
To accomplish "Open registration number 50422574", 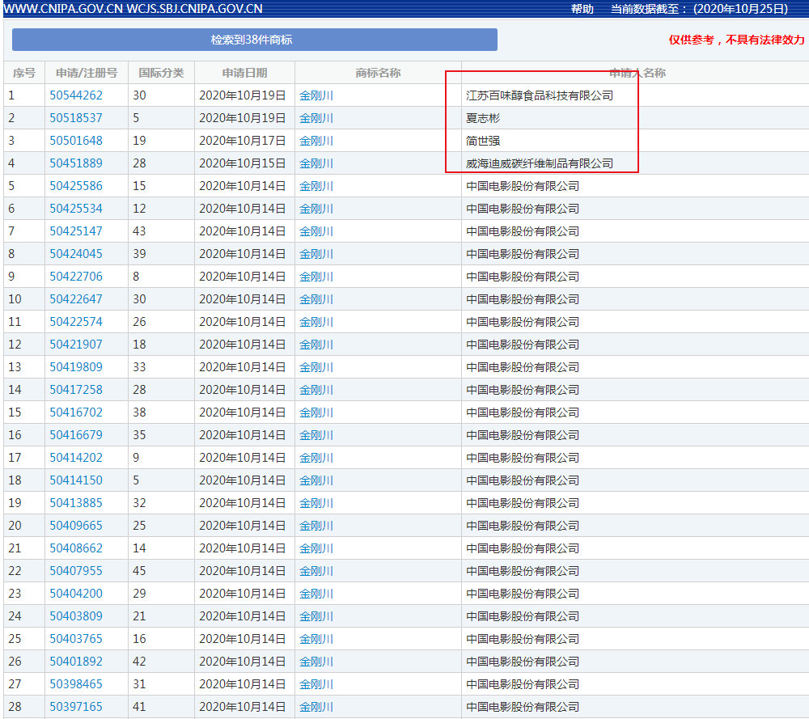I will tap(76, 322).
